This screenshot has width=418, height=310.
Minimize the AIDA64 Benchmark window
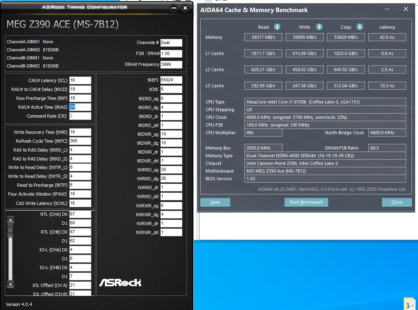[387, 9]
